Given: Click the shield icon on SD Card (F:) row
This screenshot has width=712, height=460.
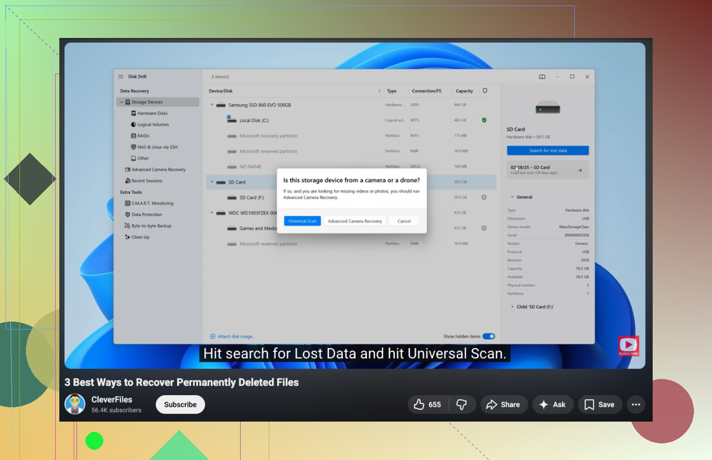Looking at the screenshot, I should [x=484, y=197].
